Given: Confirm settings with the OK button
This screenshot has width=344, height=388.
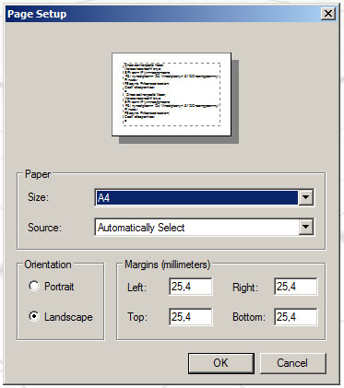Looking at the screenshot, I should (x=221, y=363).
